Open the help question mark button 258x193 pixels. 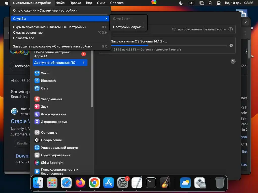[x=233, y=61]
